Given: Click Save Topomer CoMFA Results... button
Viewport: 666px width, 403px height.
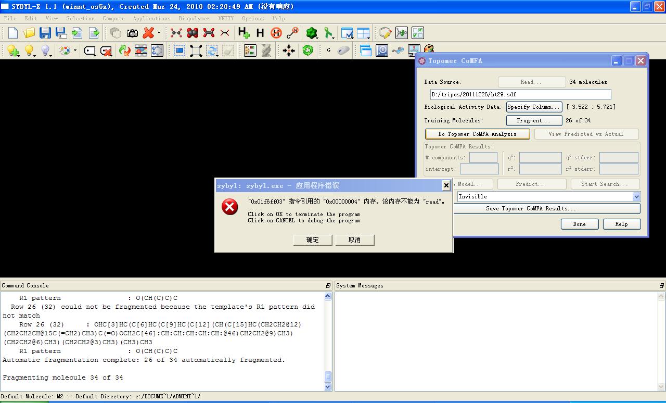Looking at the screenshot, I should click(x=531, y=208).
